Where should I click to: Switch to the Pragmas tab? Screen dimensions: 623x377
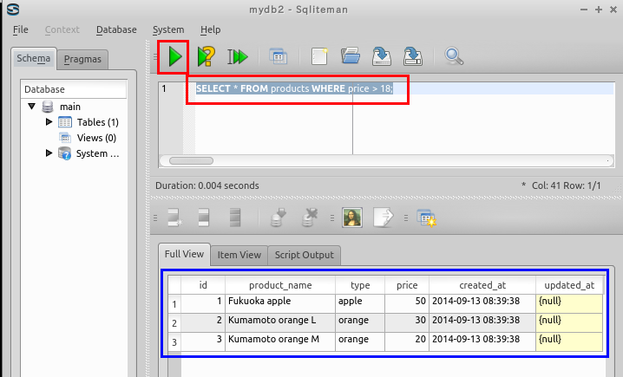coord(82,60)
